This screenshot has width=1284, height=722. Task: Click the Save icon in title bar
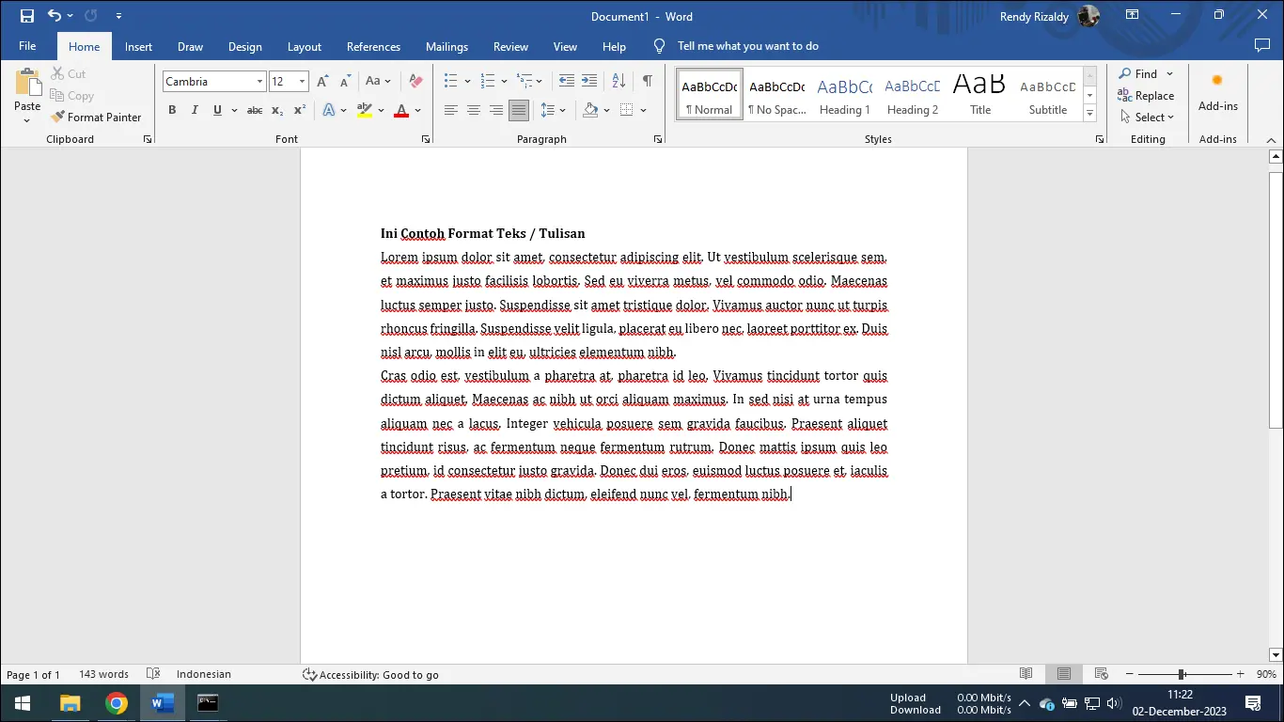coord(27,16)
